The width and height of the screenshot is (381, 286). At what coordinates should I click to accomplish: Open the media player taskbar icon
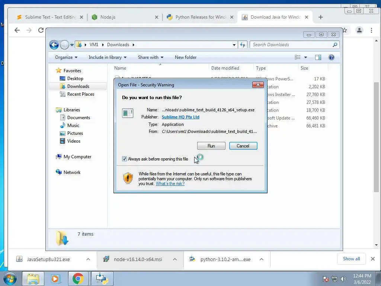click(x=55, y=279)
